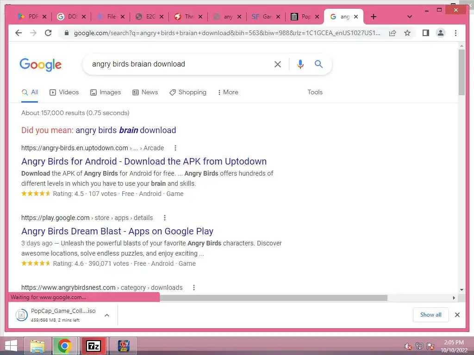Clear the search query with the X
Viewport: 474px width, 355px height.
pos(278,64)
